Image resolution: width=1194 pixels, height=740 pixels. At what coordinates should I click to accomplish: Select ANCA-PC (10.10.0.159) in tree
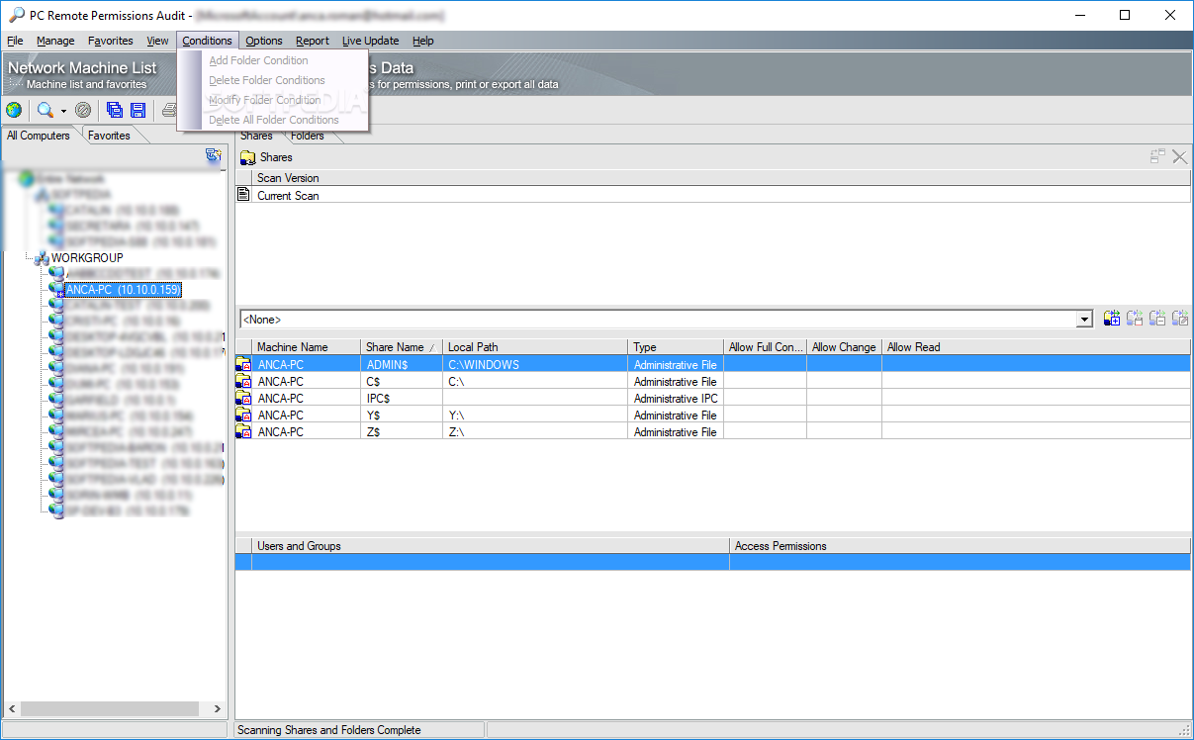pyautogui.click(x=123, y=290)
